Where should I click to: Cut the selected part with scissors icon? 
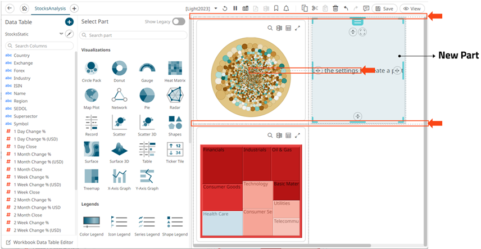tap(315, 8)
